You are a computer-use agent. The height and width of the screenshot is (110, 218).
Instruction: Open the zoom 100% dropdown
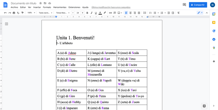[31, 13]
